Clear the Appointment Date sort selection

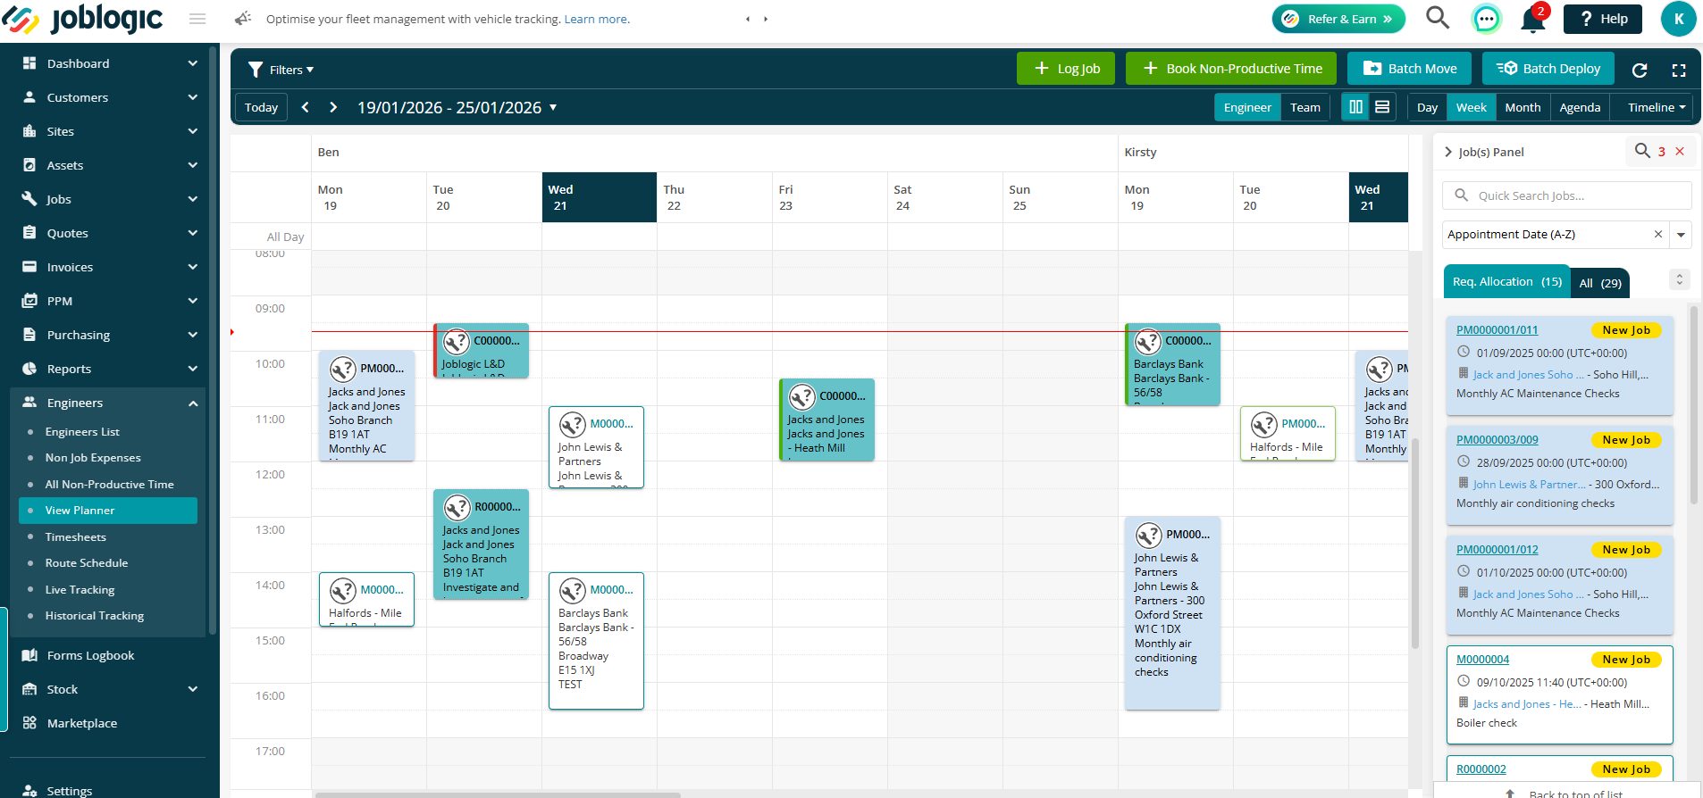click(x=1658, y=235)
